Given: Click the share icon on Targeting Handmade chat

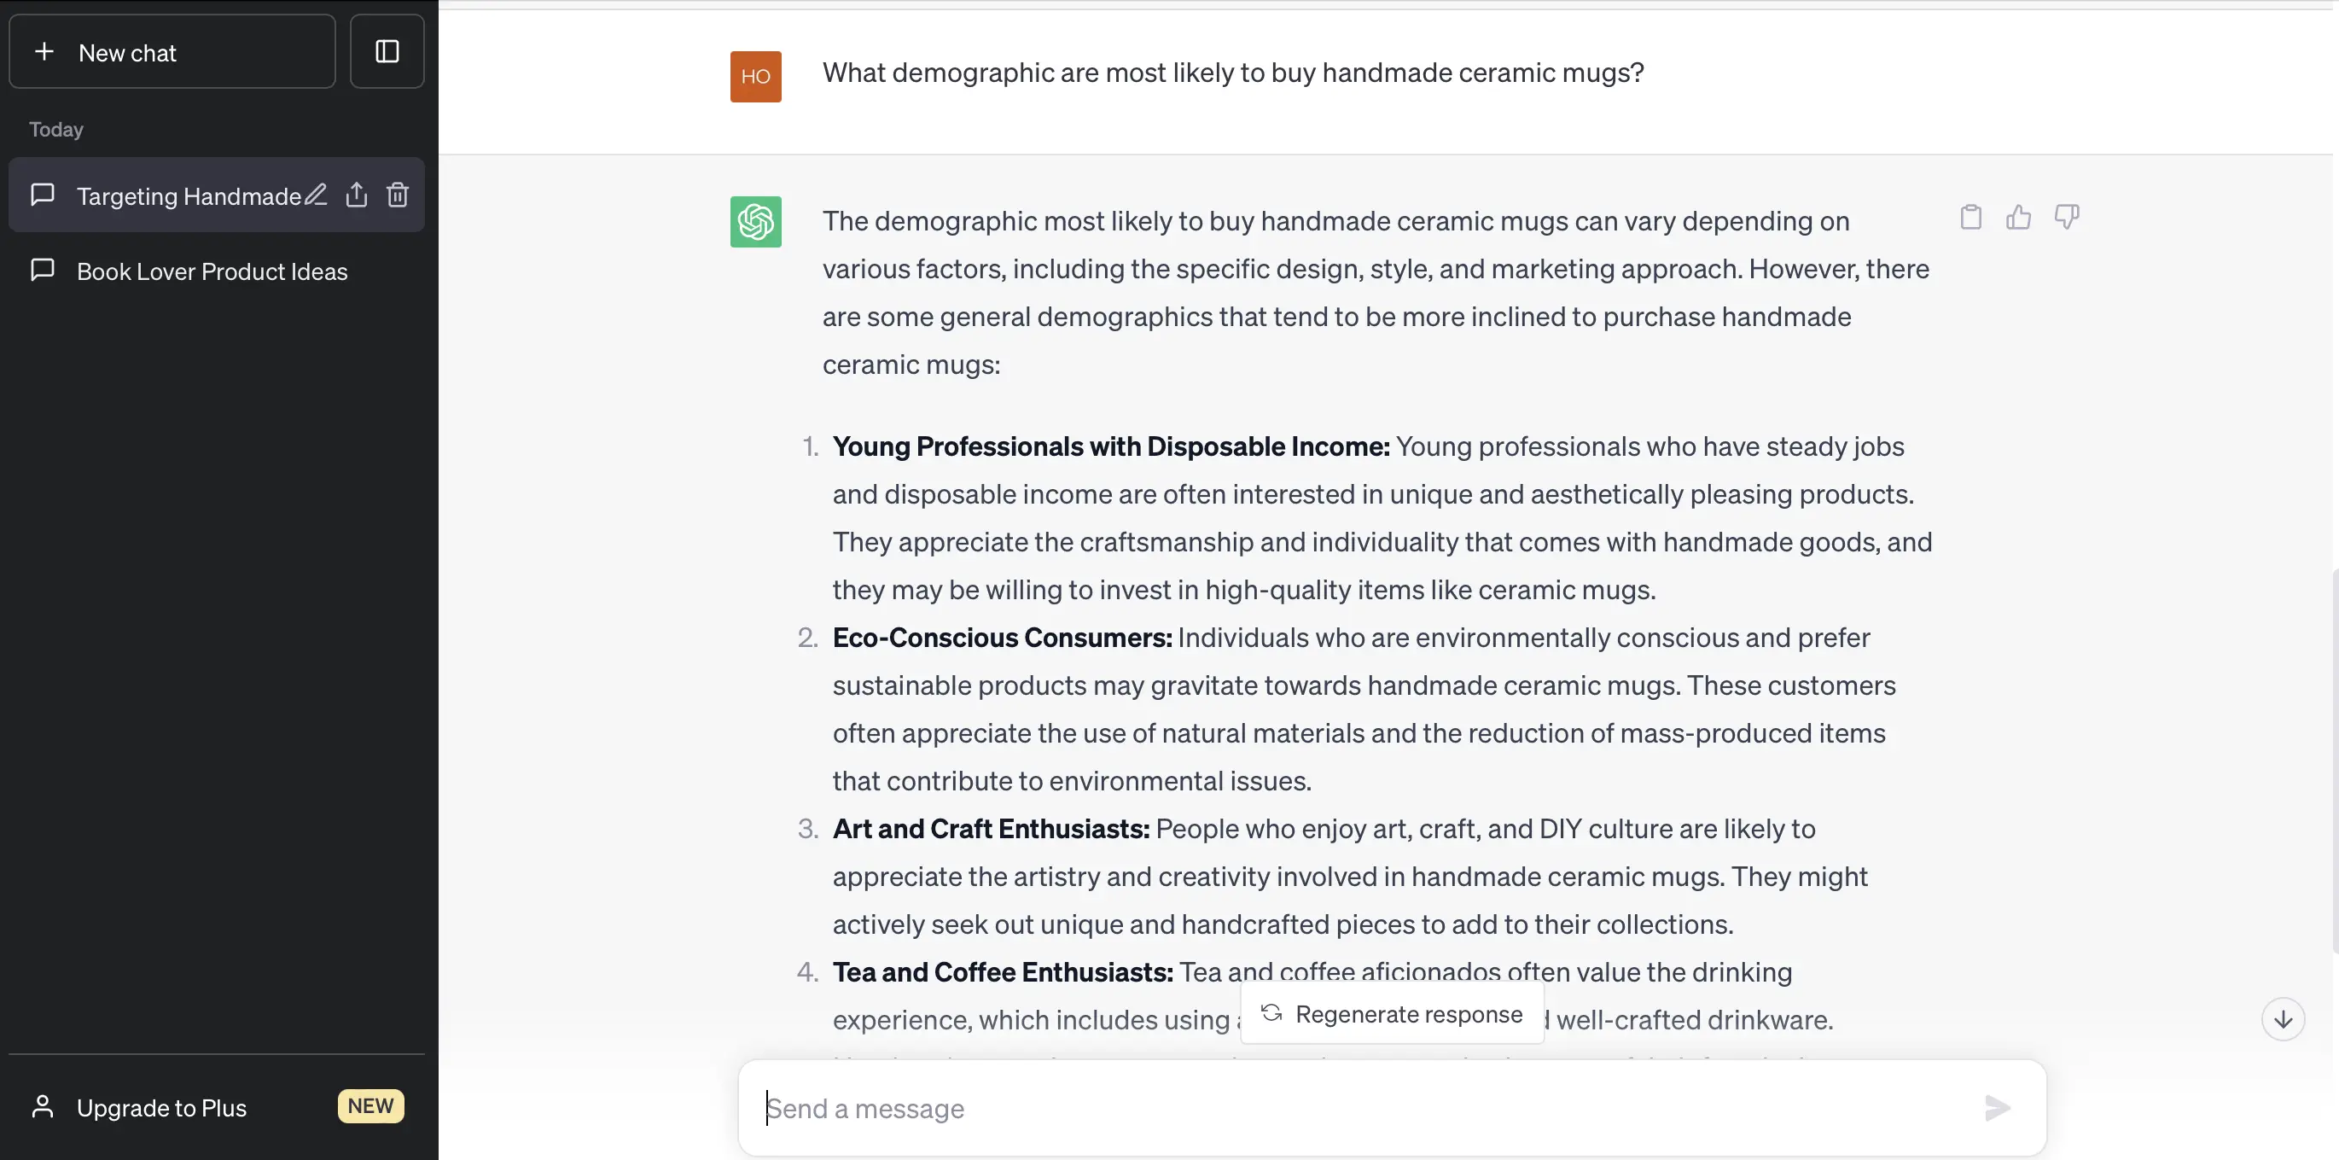Looking at the screenshot, I should (x=357, y=194).
